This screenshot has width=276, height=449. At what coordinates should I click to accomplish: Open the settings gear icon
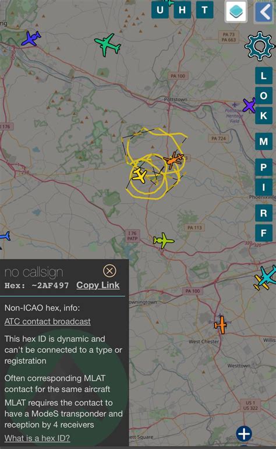pyautogui.click(x=259, y=46)
